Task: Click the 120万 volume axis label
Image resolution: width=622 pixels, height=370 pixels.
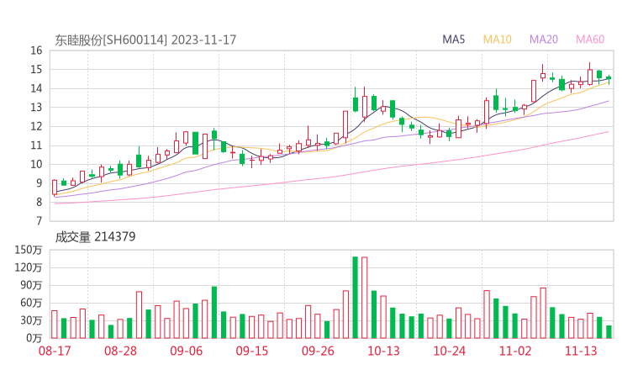Action: (29, 267)
